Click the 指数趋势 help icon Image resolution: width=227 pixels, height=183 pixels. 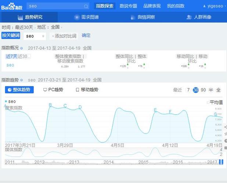22,80
